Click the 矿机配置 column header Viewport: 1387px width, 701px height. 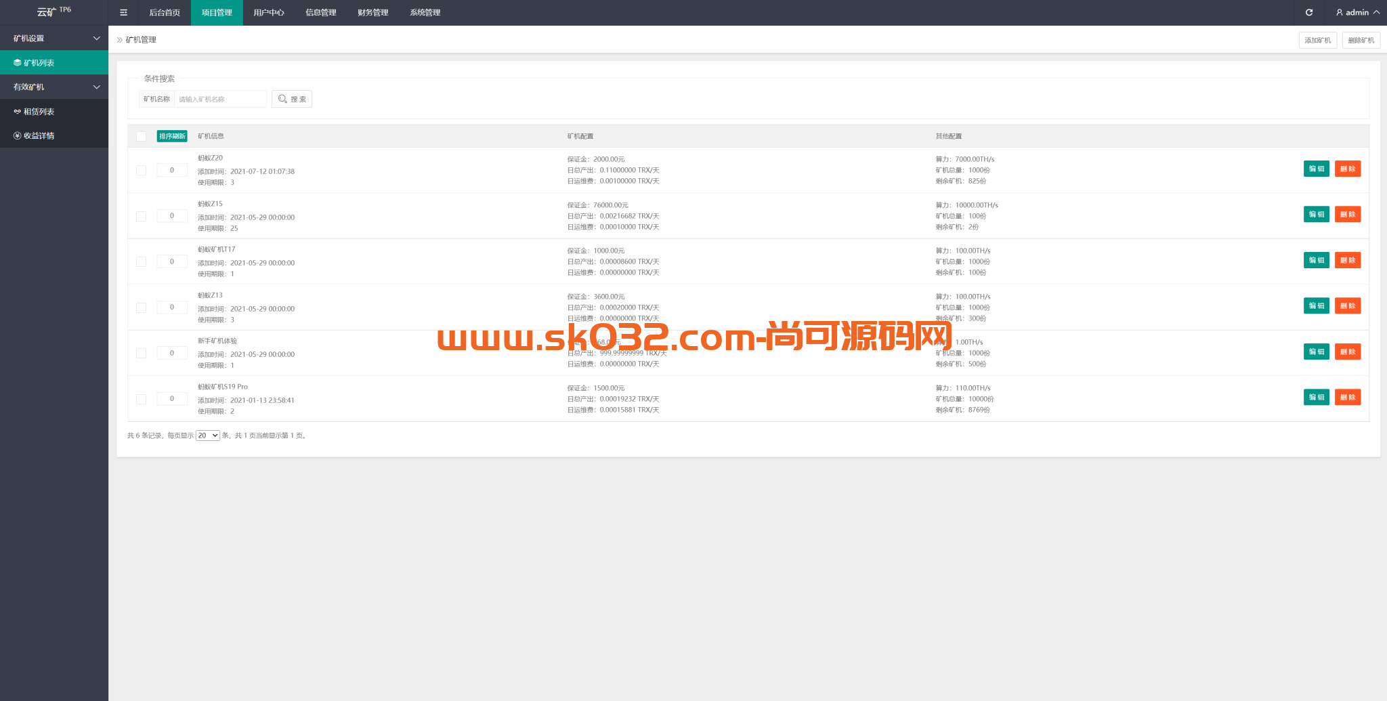tap(580, 136)
